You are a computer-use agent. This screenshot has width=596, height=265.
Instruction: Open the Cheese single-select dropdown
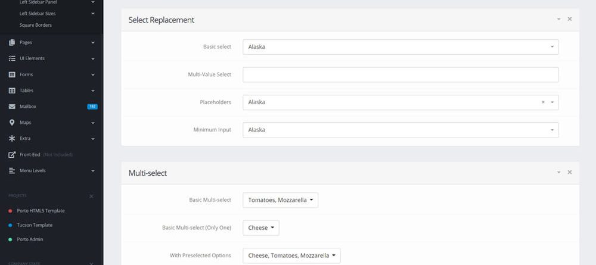tap(260, 227)
